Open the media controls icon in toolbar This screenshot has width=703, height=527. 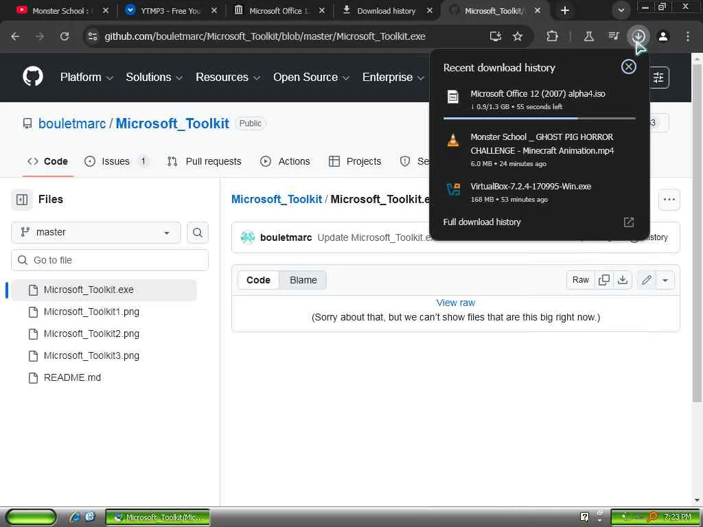[613, 36]
